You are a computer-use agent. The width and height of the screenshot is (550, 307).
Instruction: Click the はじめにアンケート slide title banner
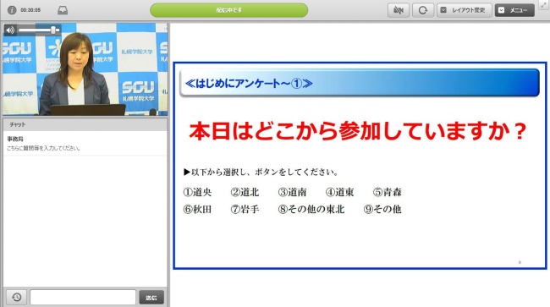[360, 83]
